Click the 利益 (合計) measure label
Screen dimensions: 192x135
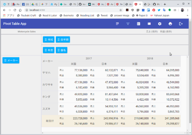click(166, 32)
